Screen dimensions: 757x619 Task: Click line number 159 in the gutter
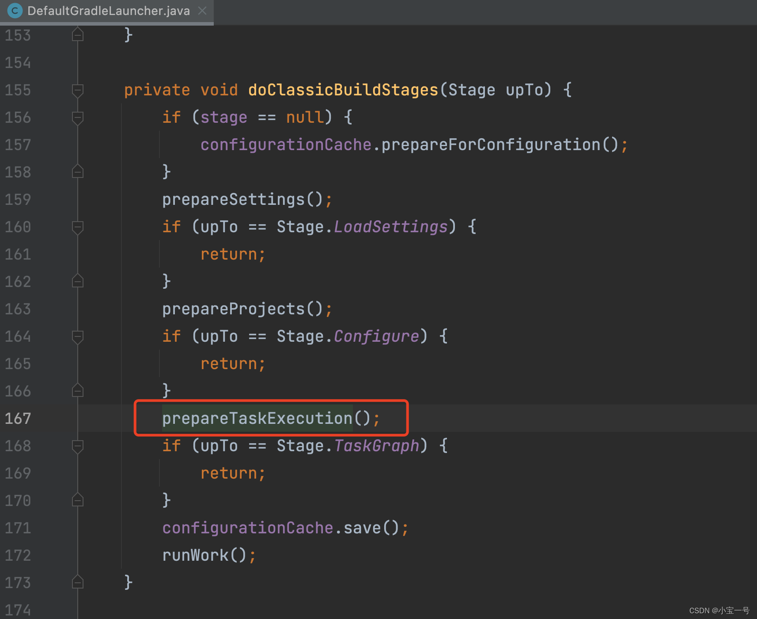(x=18, y=199)
